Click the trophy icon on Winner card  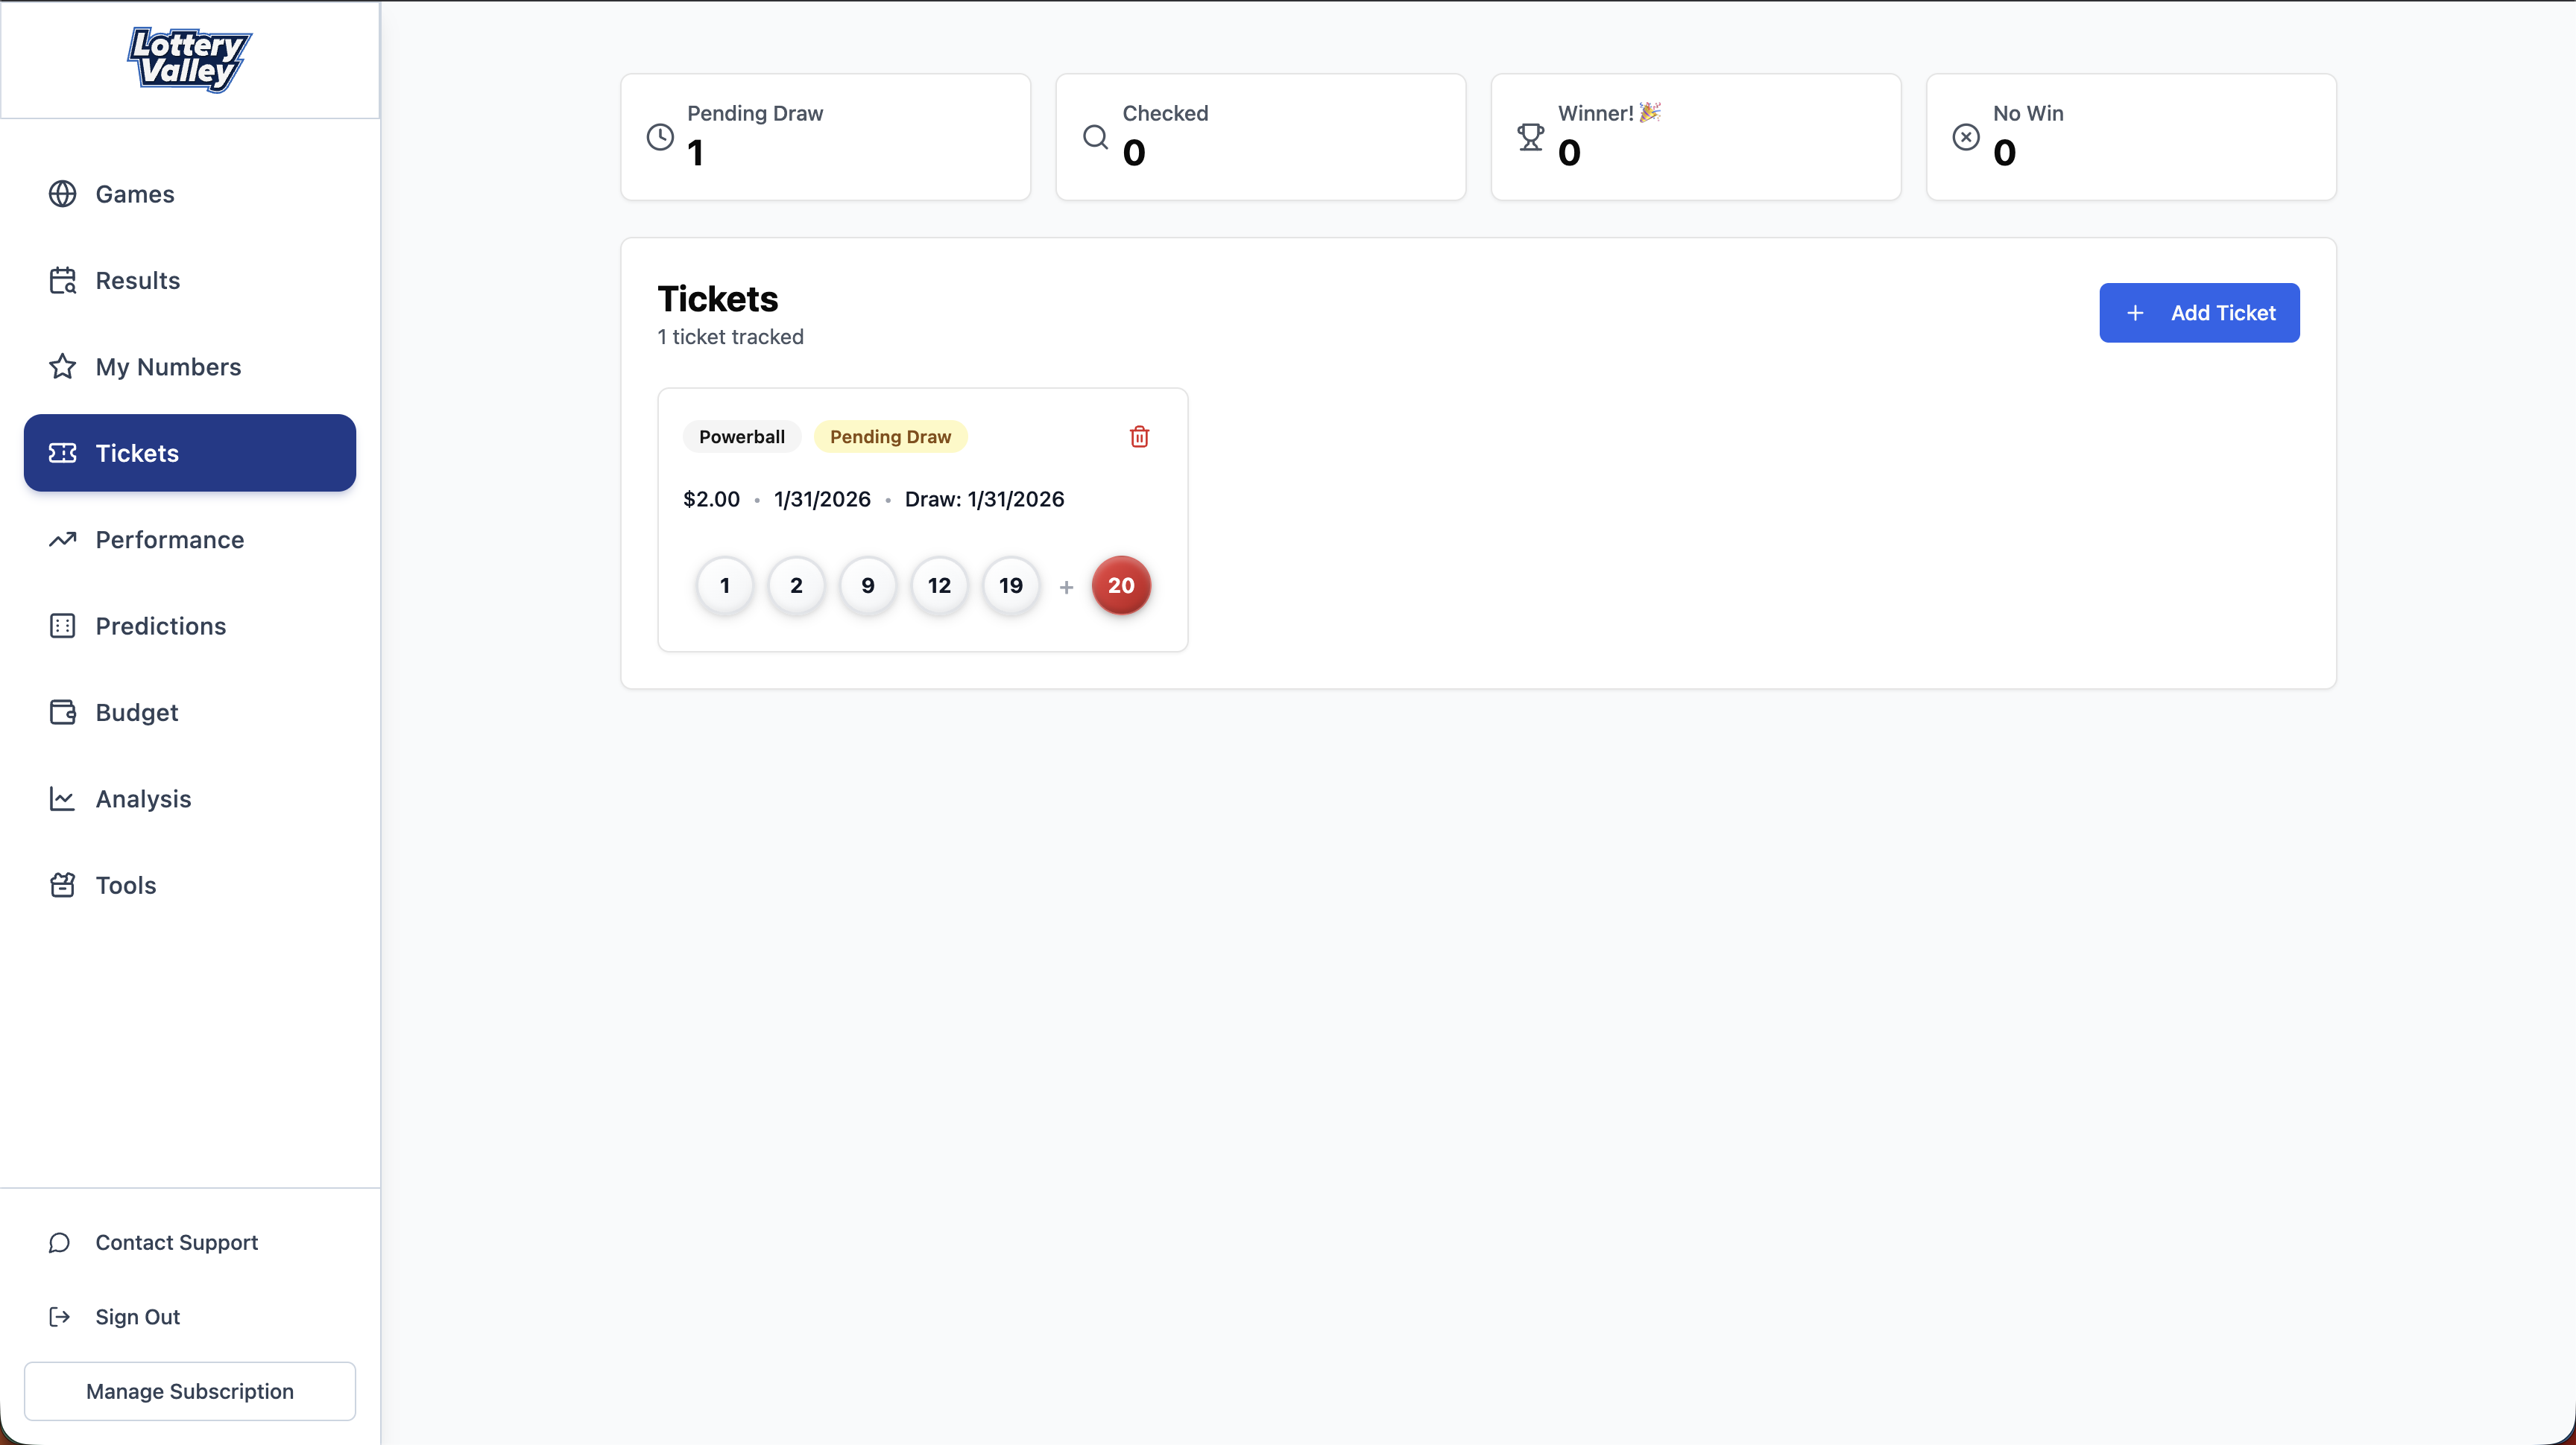pyautogui.click(x=1530, y=138)
